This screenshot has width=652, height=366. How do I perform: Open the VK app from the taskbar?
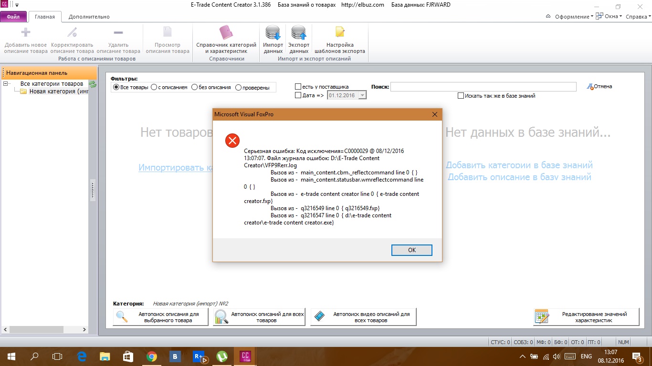[175, 356]
